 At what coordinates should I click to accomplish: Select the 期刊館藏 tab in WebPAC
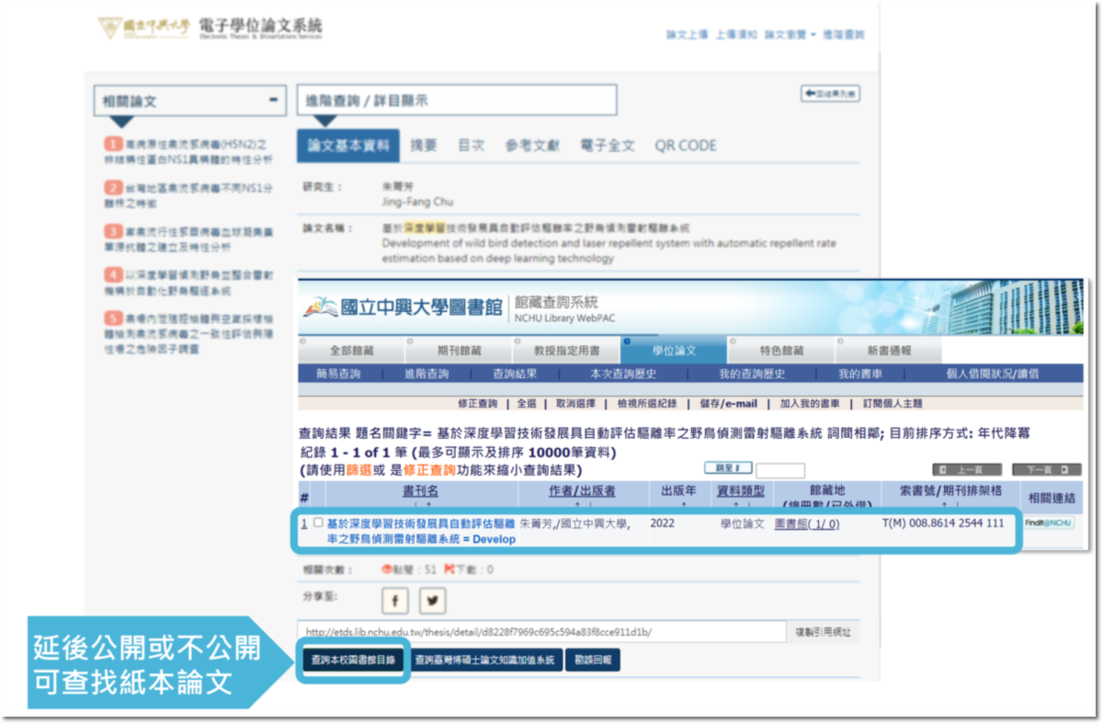coord(459,351)
